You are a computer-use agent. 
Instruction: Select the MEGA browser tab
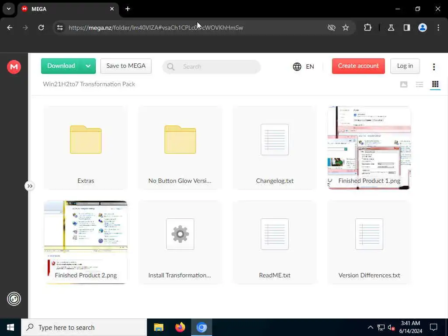[x=68, y=9]
